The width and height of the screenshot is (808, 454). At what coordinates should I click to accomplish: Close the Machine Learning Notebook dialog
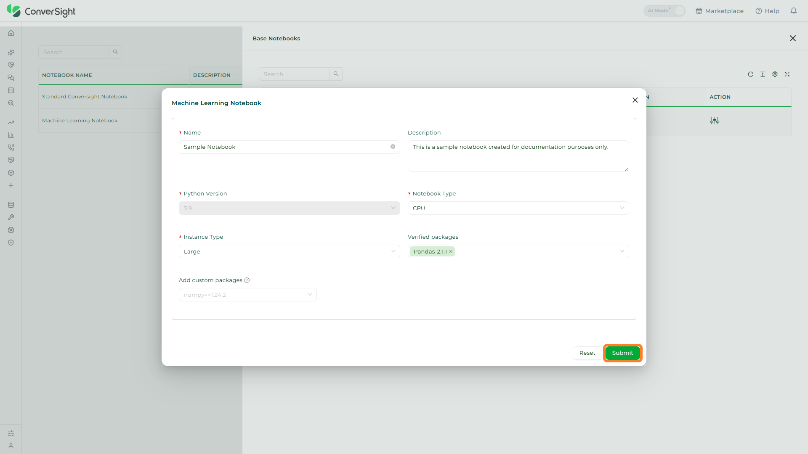pyautogui.click(x=635, y=100)
